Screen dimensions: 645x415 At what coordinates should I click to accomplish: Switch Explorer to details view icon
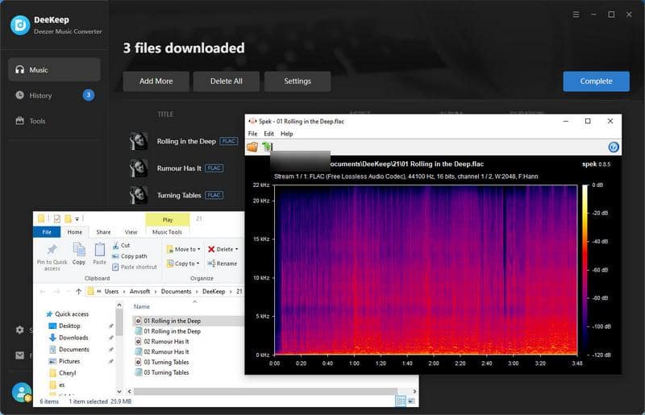tap(400, 401)
